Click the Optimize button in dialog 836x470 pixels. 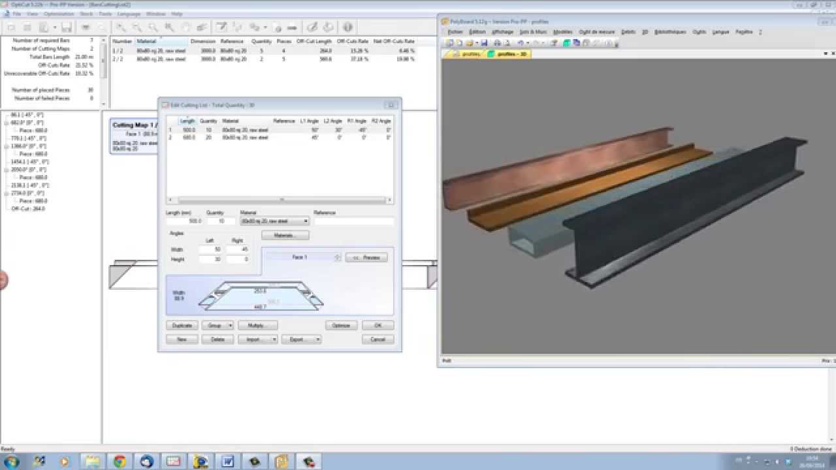click(341, 325)
